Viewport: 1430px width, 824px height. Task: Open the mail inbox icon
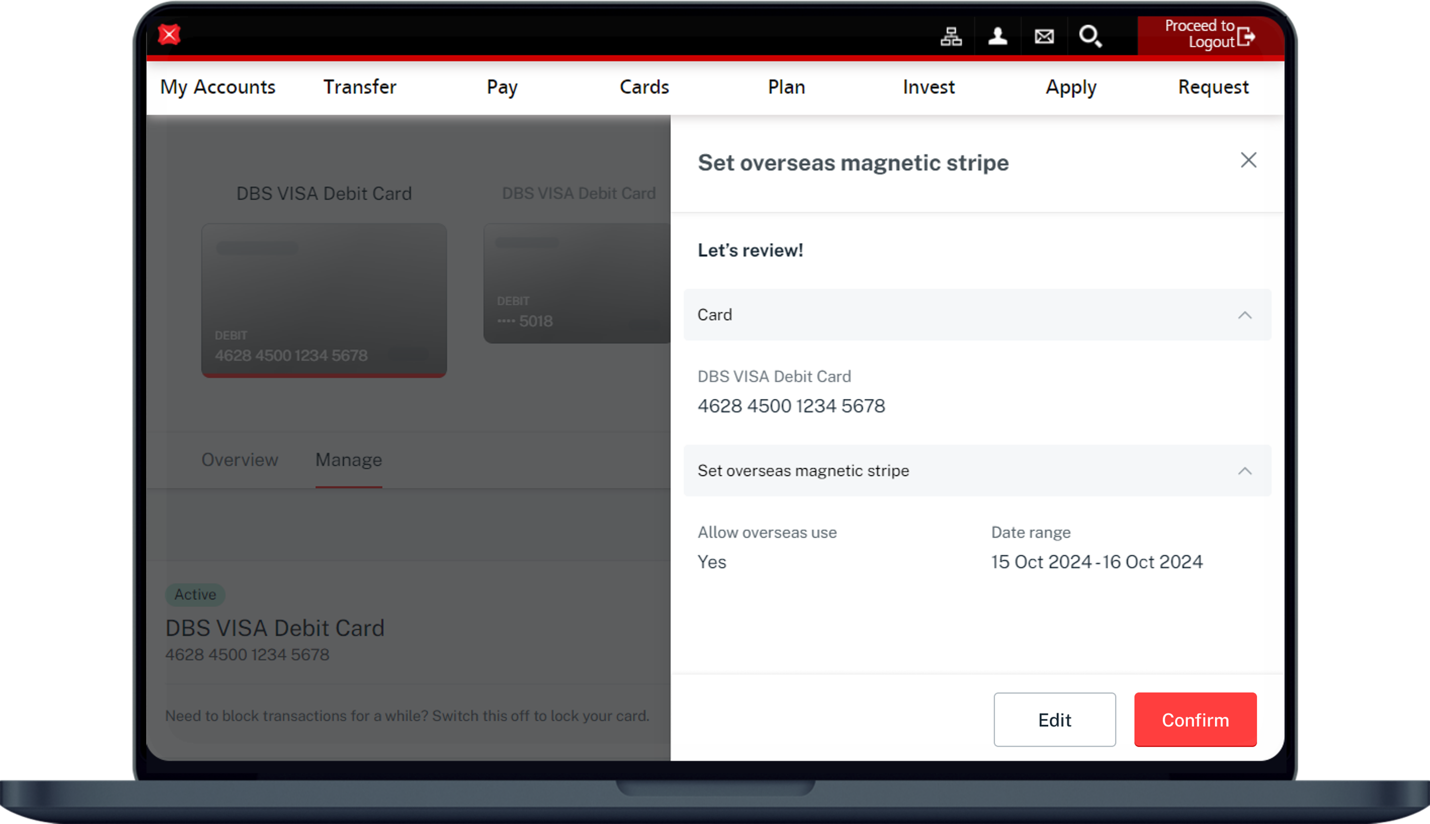(x=1044, y=37)
